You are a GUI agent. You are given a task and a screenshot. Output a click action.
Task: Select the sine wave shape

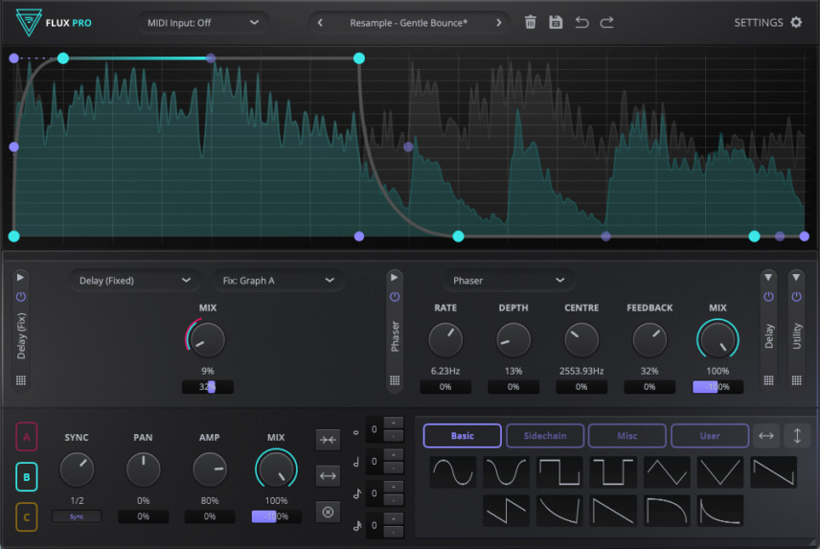(x=453, y=472)
